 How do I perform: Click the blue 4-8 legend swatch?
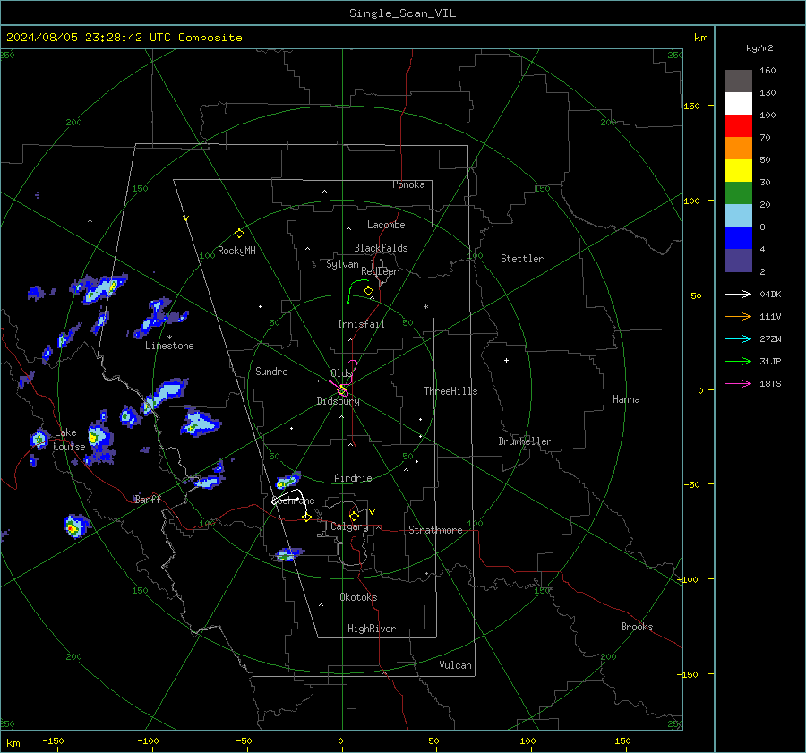tap(738, 237)
